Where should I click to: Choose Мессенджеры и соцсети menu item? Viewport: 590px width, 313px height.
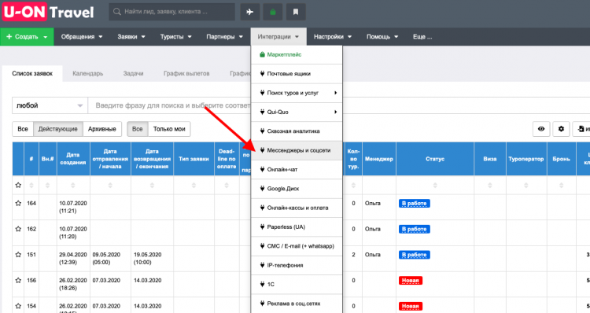[297, 150]
